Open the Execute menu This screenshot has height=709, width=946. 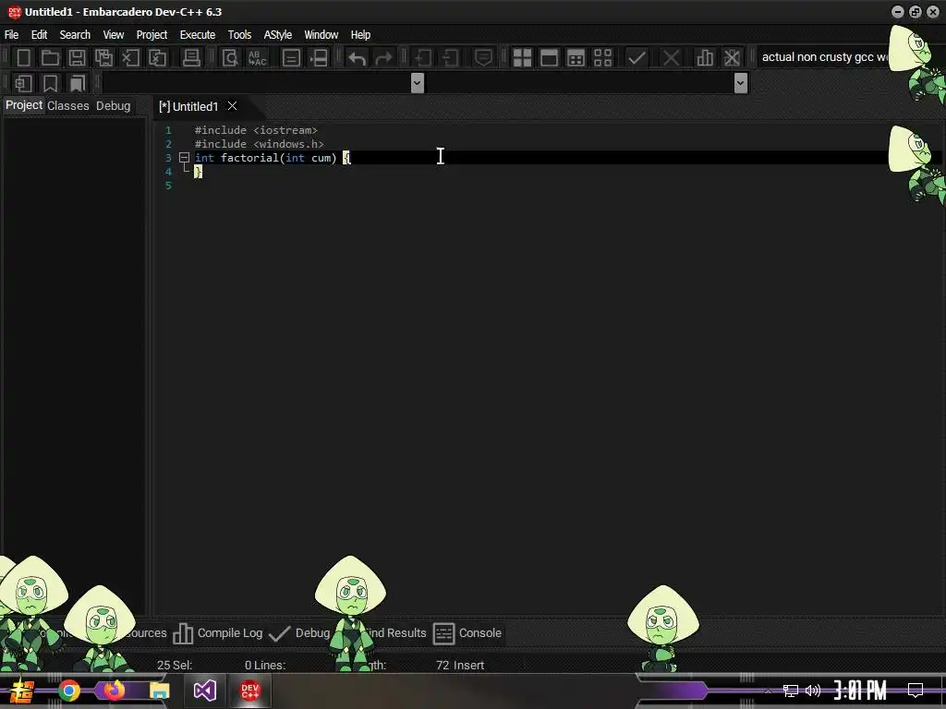pyautogui.click(x=198, y=35)
